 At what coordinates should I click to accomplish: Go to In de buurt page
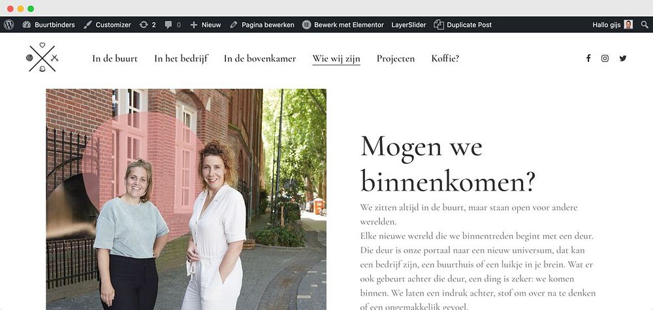pyautogui.click(x=115, y=59)
